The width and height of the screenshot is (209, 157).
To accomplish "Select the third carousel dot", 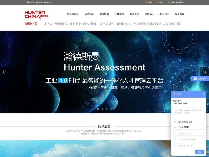I will 107,109.
